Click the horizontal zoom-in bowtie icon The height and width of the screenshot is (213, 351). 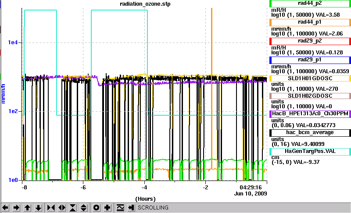pos(51,208)
